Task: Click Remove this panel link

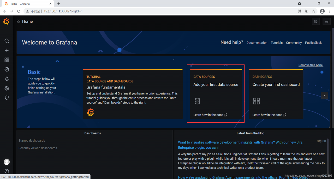Action: 311,65
